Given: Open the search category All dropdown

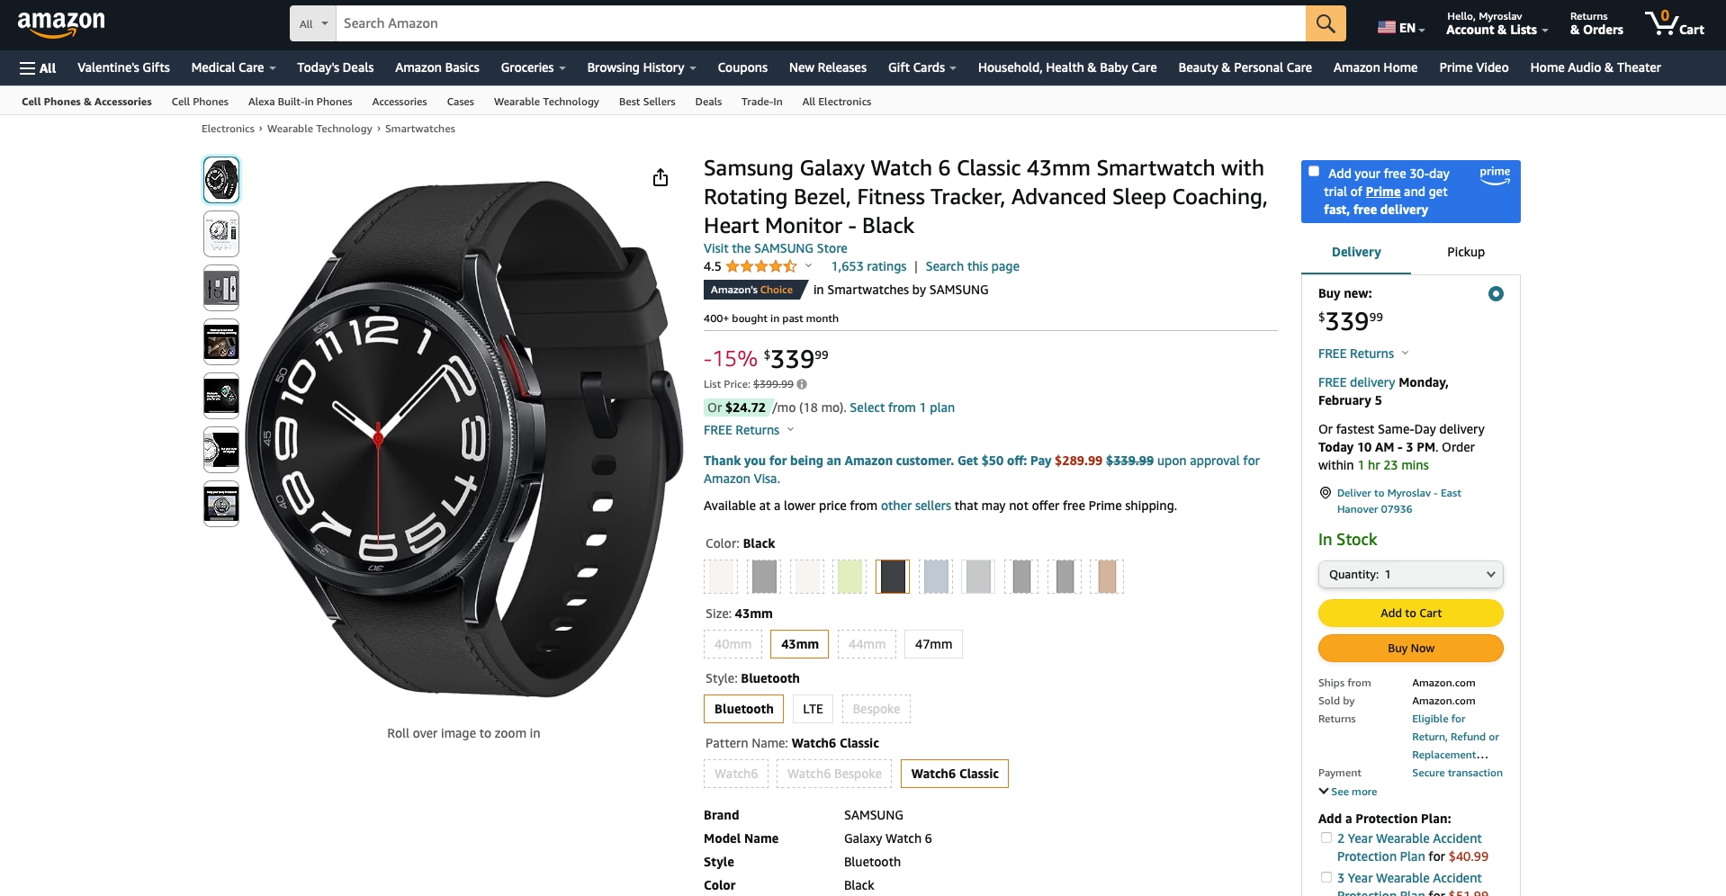Looking at the screenshot, I should [313, 23].
